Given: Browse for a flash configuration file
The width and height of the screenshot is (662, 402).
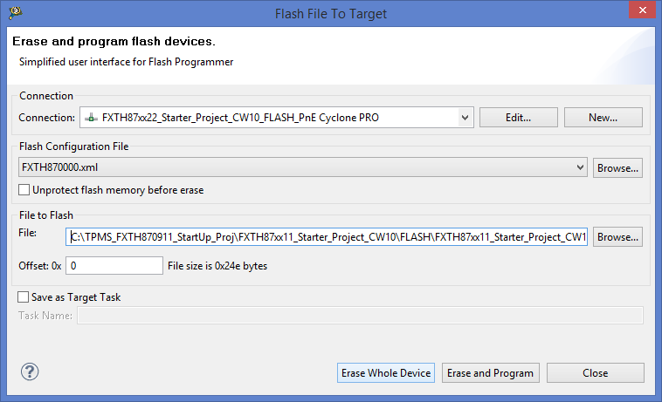Looking at the screenshot, I should click(x=617, y=167).
